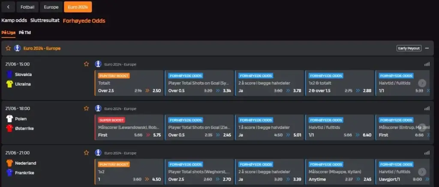Switch to Sluttresultat view
The image size is (439, 187).
(45, 21)
